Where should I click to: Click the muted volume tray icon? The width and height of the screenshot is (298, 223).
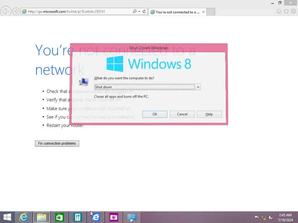270,217
